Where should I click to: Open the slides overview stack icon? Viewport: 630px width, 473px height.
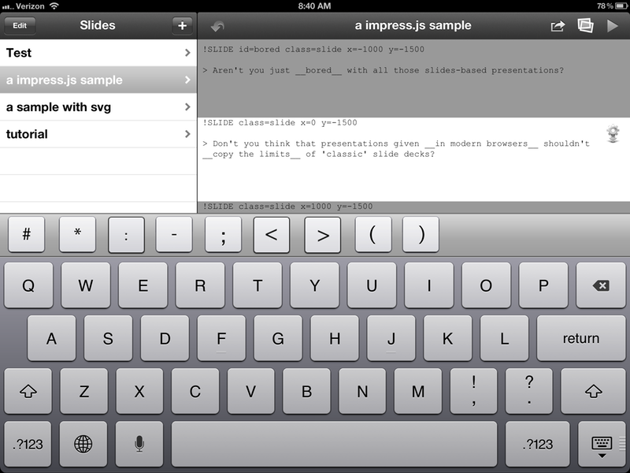tap(585, 26)
